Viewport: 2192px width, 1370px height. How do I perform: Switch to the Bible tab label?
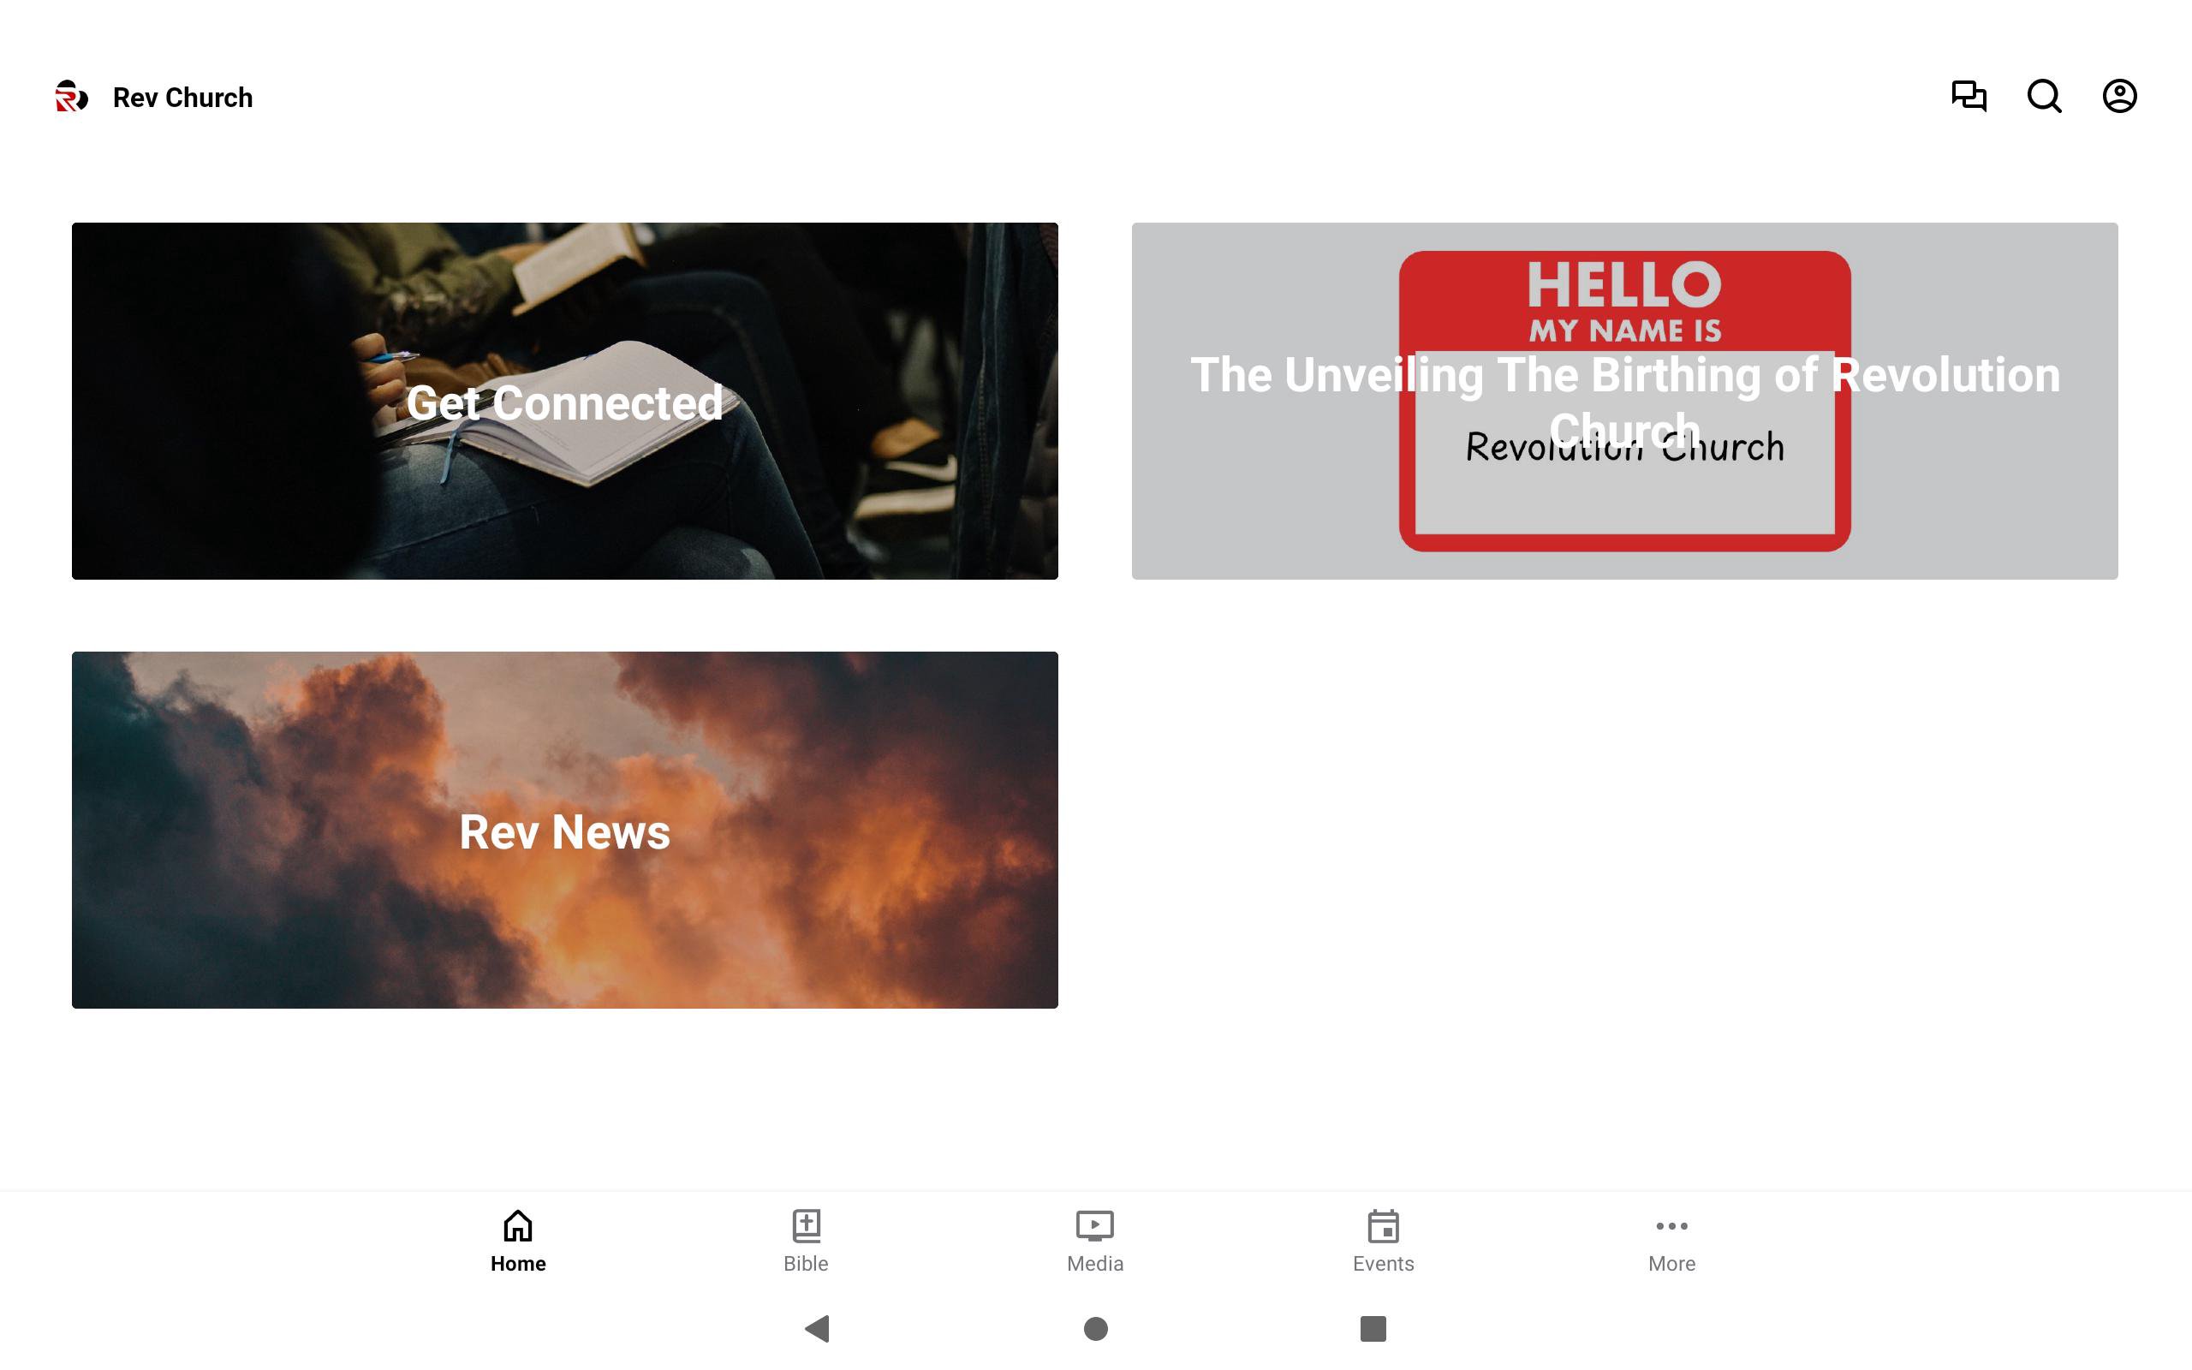806,1263
